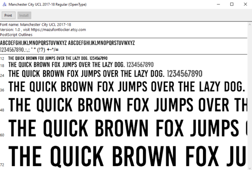Close the font viewer window

click(245, 4)
